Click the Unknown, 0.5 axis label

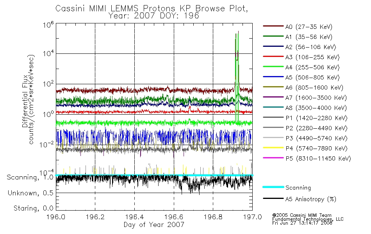point(30,193)
